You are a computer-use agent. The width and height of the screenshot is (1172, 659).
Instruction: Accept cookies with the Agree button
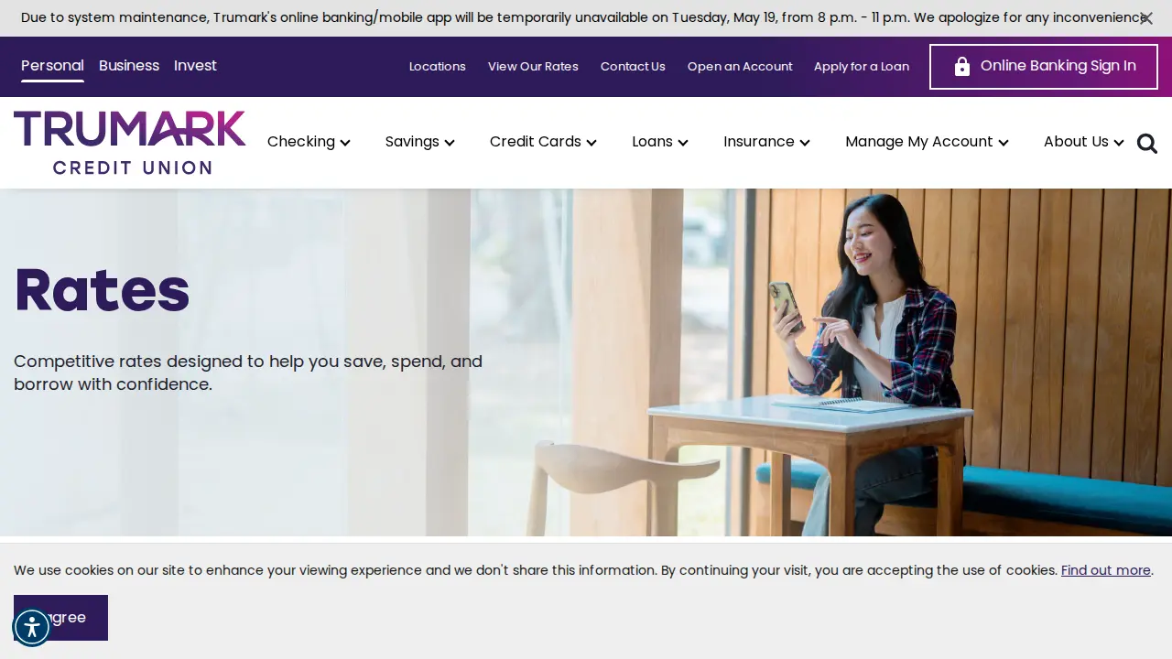[x=60, y=618]
